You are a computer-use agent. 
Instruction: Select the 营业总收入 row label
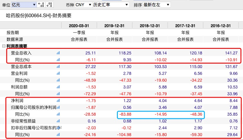(21, 53)
